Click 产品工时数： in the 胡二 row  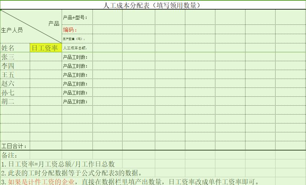[x=77, y=102]
